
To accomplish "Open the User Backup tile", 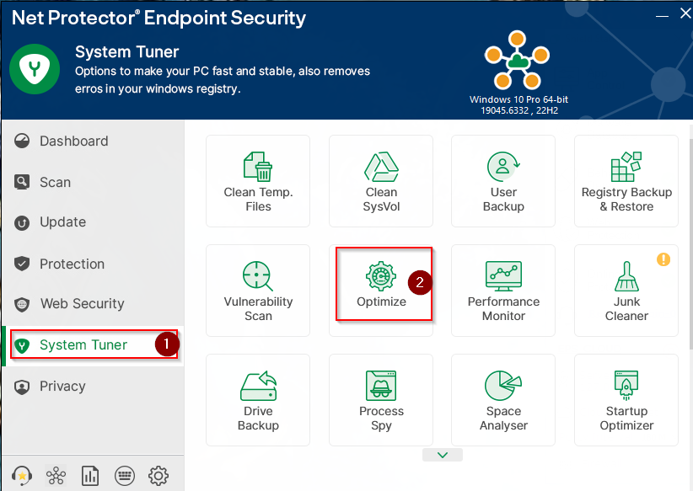I will 503,181.
